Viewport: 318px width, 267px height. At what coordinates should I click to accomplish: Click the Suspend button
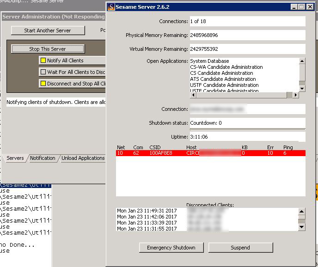(240, 248)
